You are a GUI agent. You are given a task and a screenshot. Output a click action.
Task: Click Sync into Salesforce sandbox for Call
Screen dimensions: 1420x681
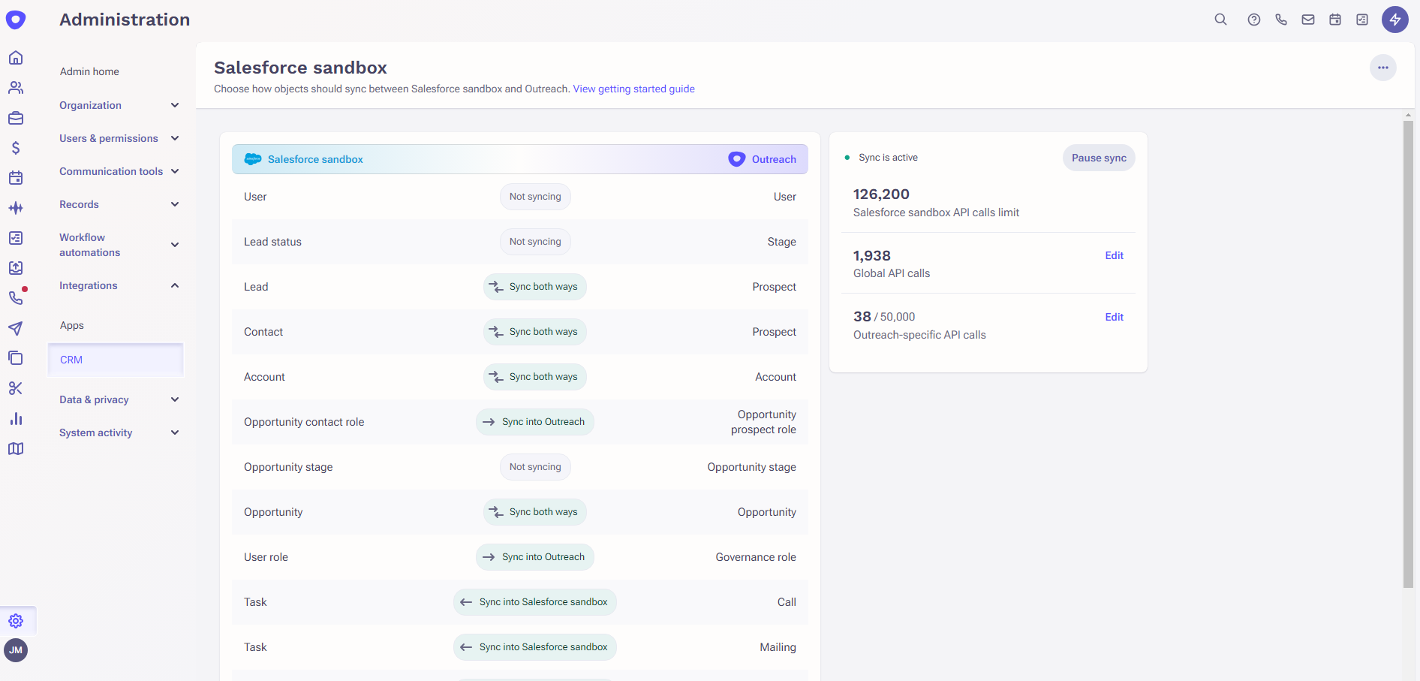coord(535,602)
